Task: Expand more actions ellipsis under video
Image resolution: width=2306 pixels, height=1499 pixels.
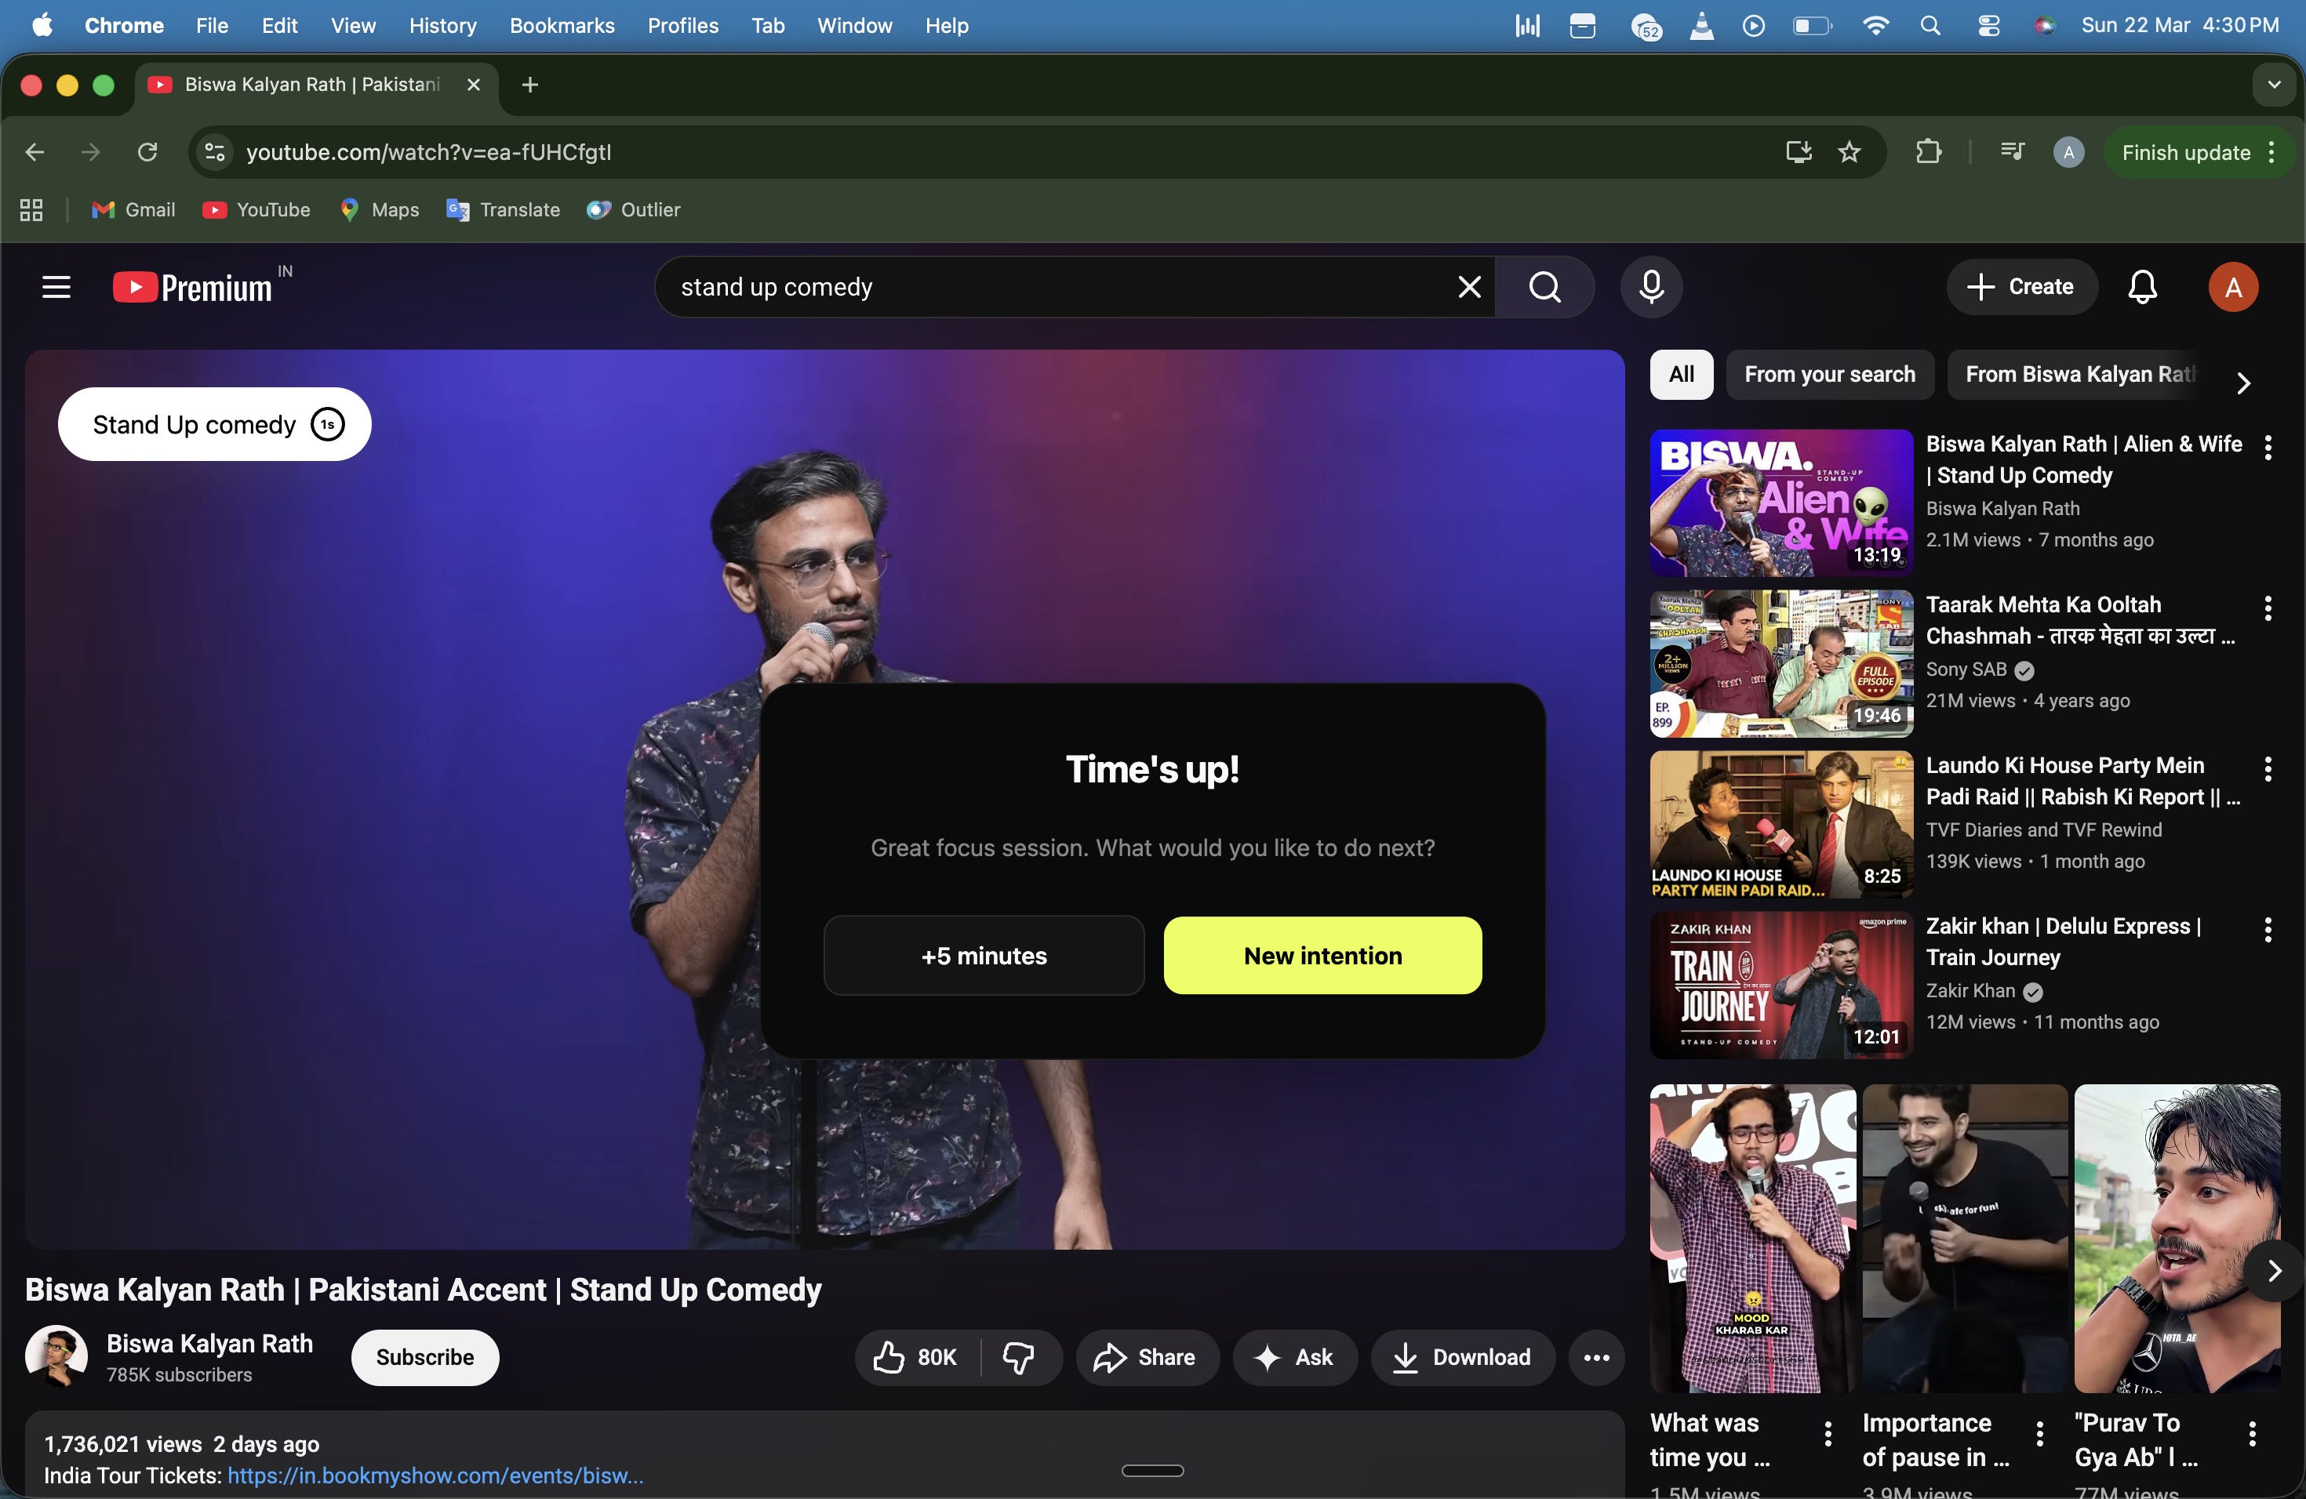Action: pyautogui.click(x=1596, y=1356)
